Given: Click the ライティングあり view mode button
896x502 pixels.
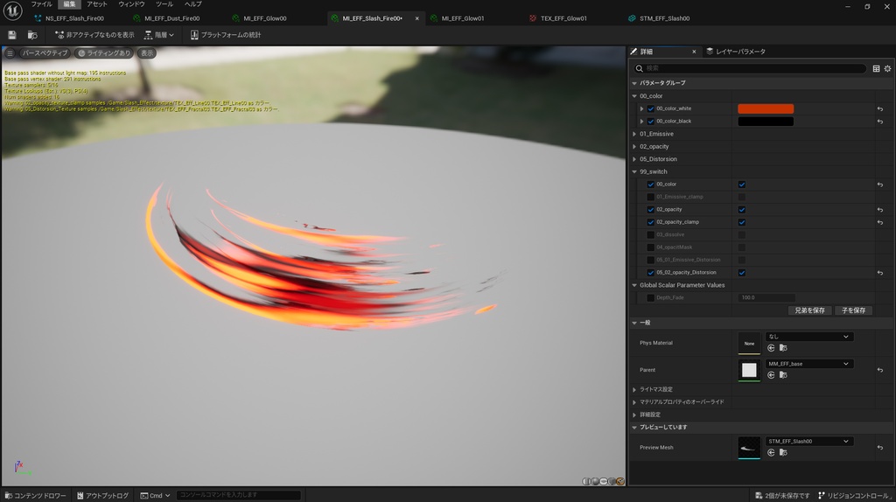Looking at the screenshot, I should click(x=104, y=53).
